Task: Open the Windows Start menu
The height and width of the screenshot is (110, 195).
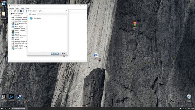Action: click(x=2, y=108)
